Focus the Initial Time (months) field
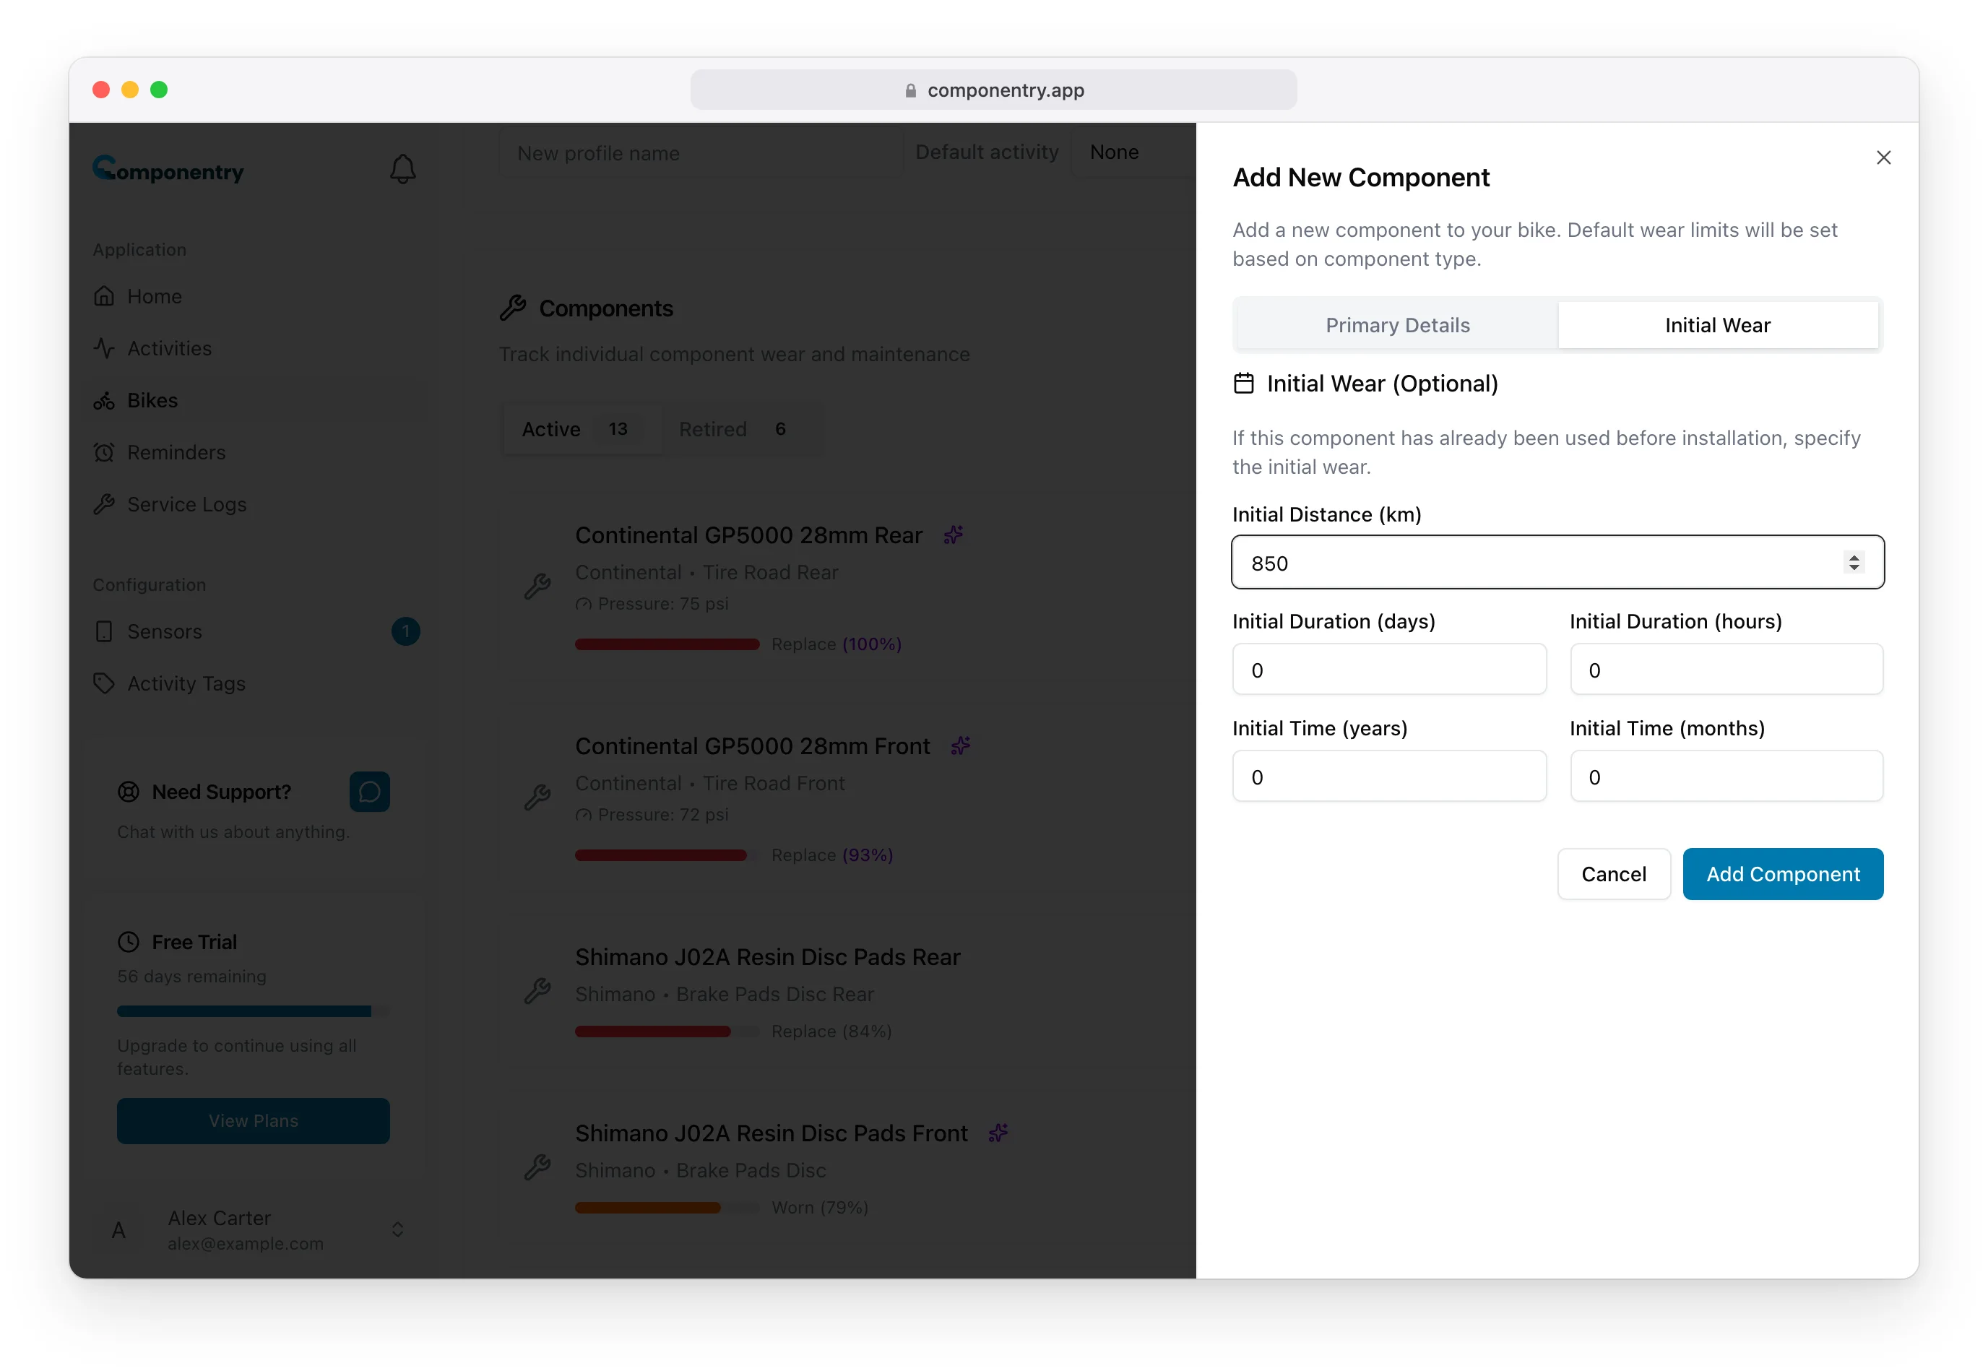This screenshot has width=1988, height=1371. click(1726, 777)
